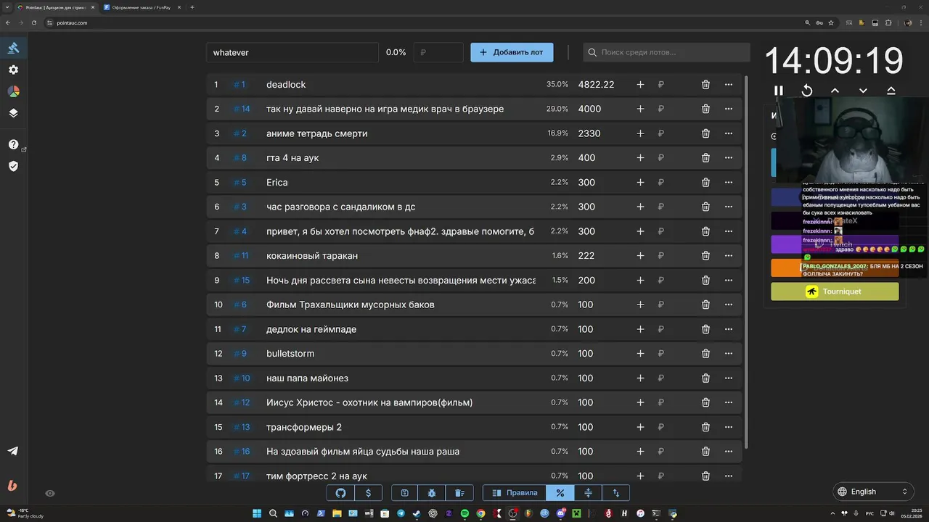Image resolution: width=929 pixels, height=522 pixels.
Task: Click plus icon for дедлок на геймпаде
Action: [x=640, y=329]
